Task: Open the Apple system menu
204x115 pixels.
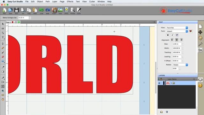Action: click(4, 2)
